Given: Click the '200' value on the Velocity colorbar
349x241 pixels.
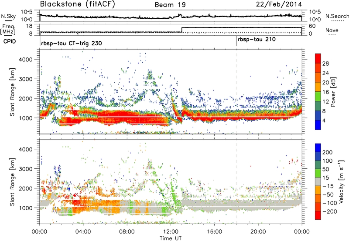Looking at the screenshot, I should point(328,152).
